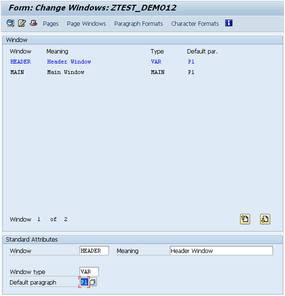Open the Pages toolbar button
285x296 pixels.
point(51,23)
